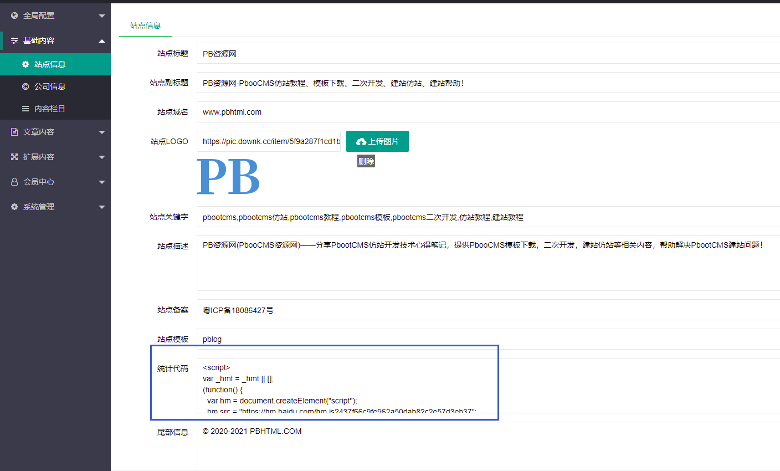780x471 pixels.
Task: Open the 会员中心 sidebar menu
Action: (55, 182)
